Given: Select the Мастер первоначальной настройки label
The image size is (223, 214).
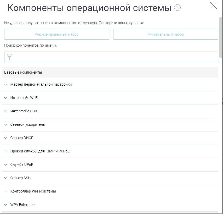Looking at the screenshot, I should pos(41,85).
